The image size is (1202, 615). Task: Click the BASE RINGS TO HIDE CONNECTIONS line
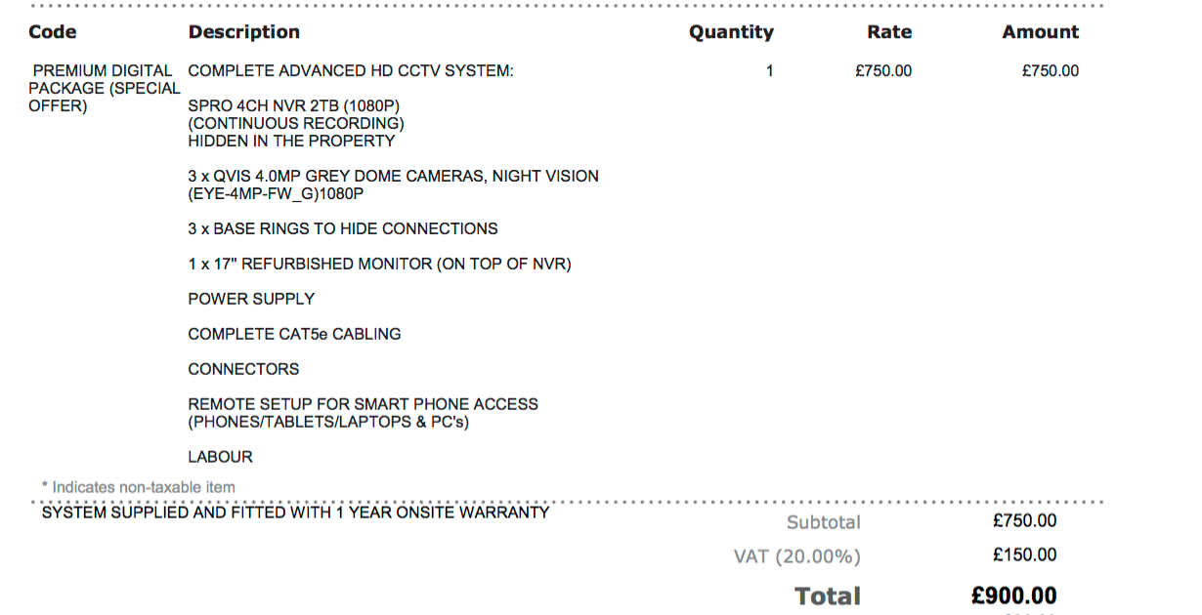click(x=342, y=228)
